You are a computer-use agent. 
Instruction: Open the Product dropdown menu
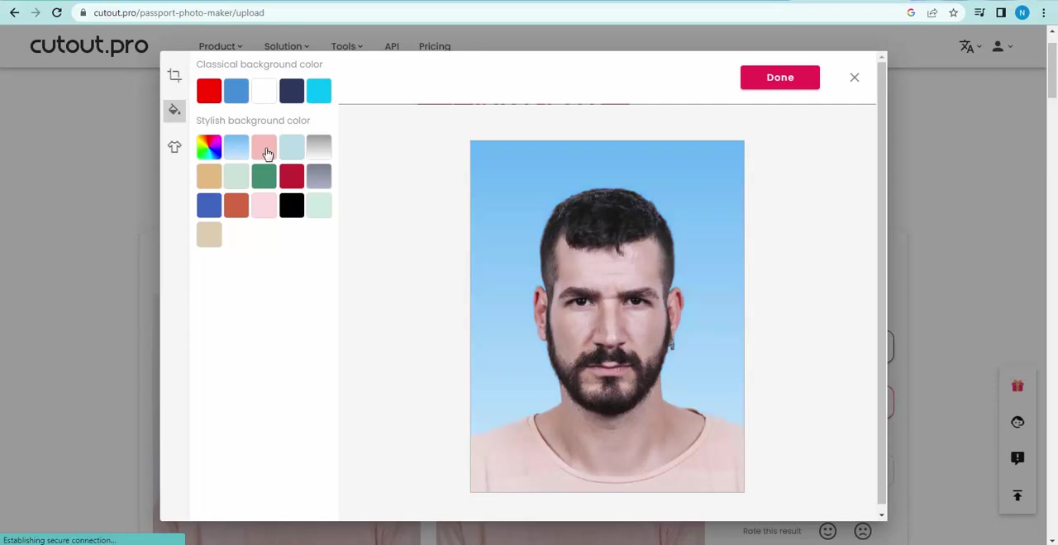tap(219, 46)
